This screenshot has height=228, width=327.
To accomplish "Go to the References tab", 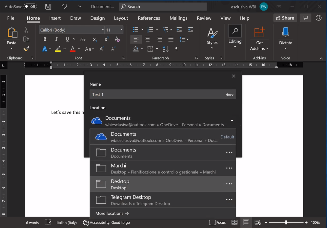I will [x=149, y=18].
